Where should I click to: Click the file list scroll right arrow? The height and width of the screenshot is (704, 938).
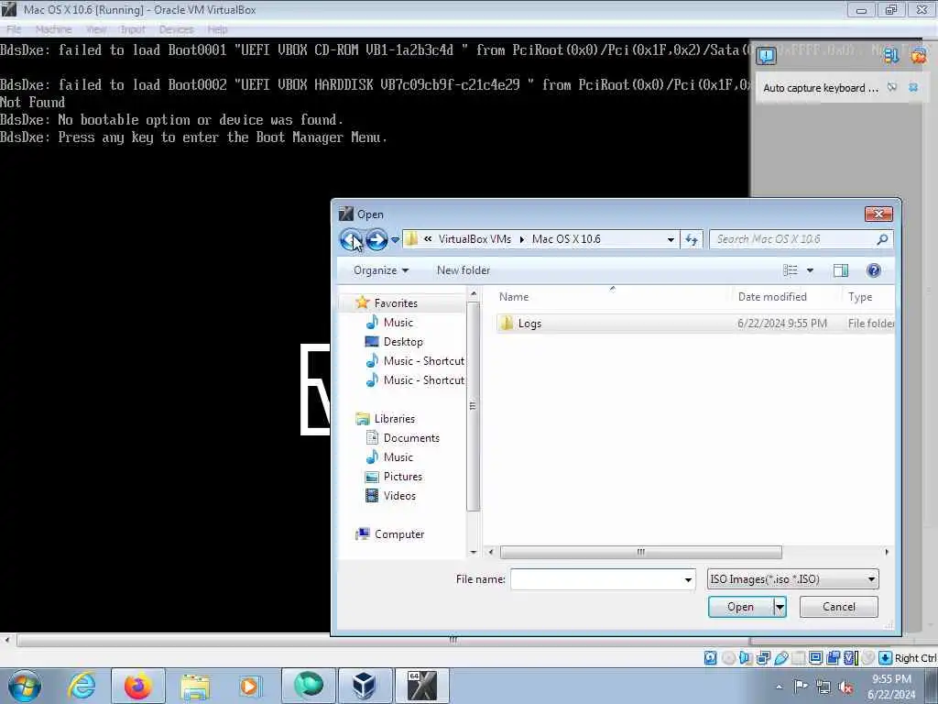coord(887,552)
